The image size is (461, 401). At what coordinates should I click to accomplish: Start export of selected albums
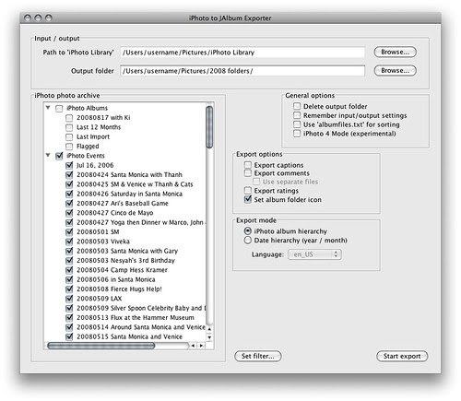(402, 356)
